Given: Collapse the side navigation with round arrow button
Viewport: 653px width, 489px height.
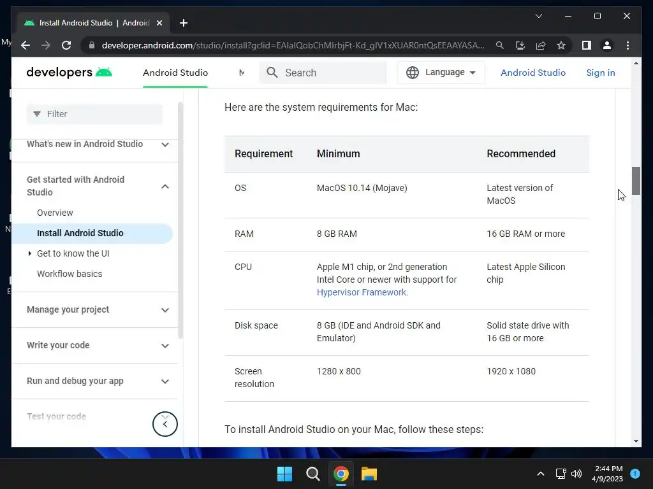Looking at the screenshot, I should tap(165, 423).
